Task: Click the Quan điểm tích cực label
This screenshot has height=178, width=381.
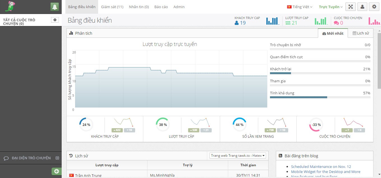Action: pyautogui.click(x=287, y=57)
